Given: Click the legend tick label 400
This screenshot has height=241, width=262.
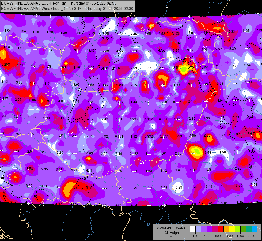Looking at the screenshot, I should pos(207,236).
